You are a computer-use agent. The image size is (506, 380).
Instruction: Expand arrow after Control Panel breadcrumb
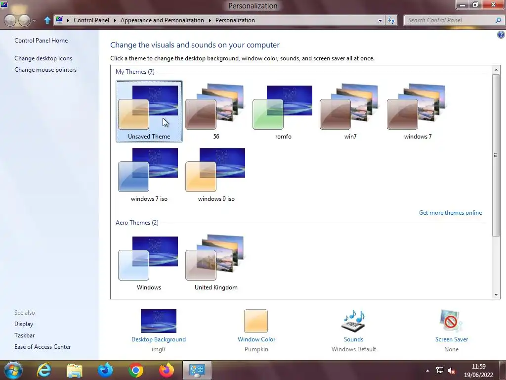(115, 20)
